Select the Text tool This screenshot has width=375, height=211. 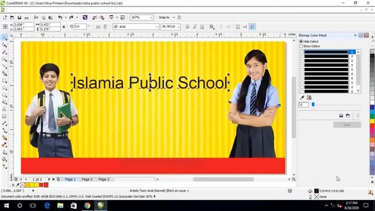click(x=4, y=110)
